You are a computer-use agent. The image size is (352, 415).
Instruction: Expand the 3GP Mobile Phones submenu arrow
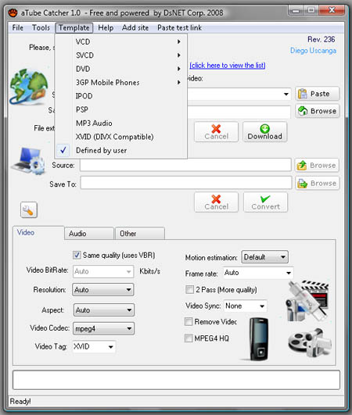179,82
